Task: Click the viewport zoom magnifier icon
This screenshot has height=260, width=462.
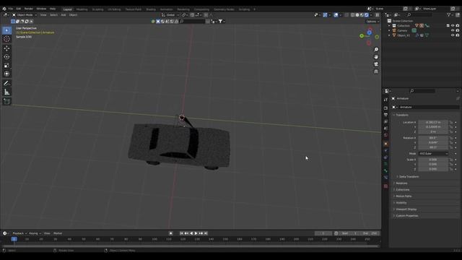Action: [x=376, y=50]
